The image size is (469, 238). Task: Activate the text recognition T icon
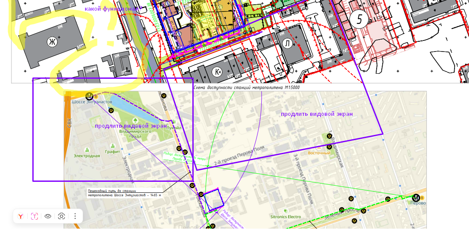34,216
